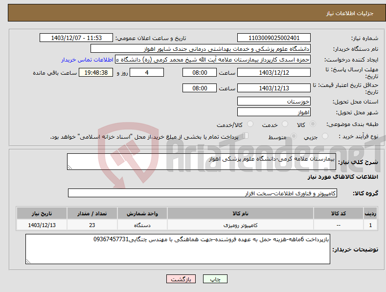Click the unit cell دستگاه

pos(142,225)
